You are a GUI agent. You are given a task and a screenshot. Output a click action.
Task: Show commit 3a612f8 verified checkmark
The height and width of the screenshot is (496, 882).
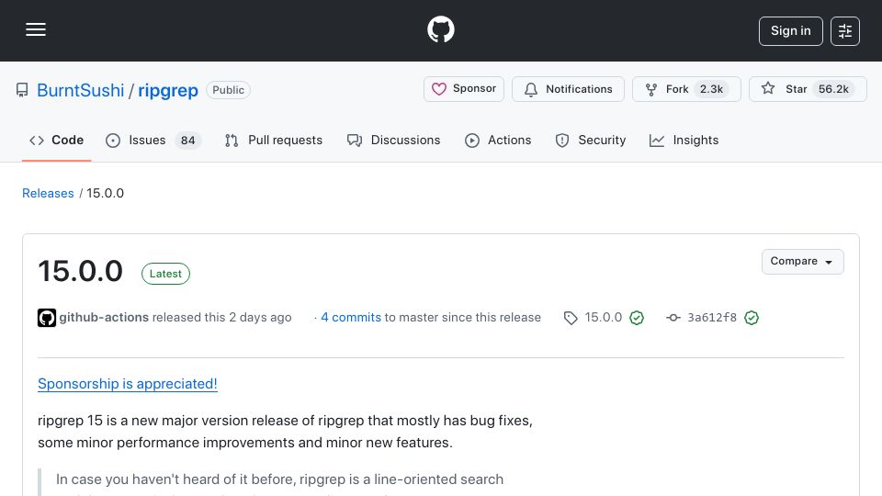pos(752,318)
